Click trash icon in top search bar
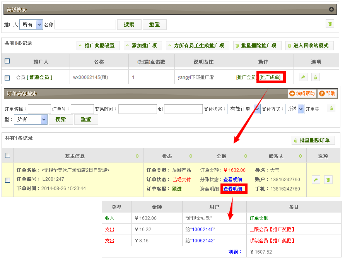 pos(330,24)
